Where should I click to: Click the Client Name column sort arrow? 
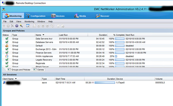click(16, 79)
